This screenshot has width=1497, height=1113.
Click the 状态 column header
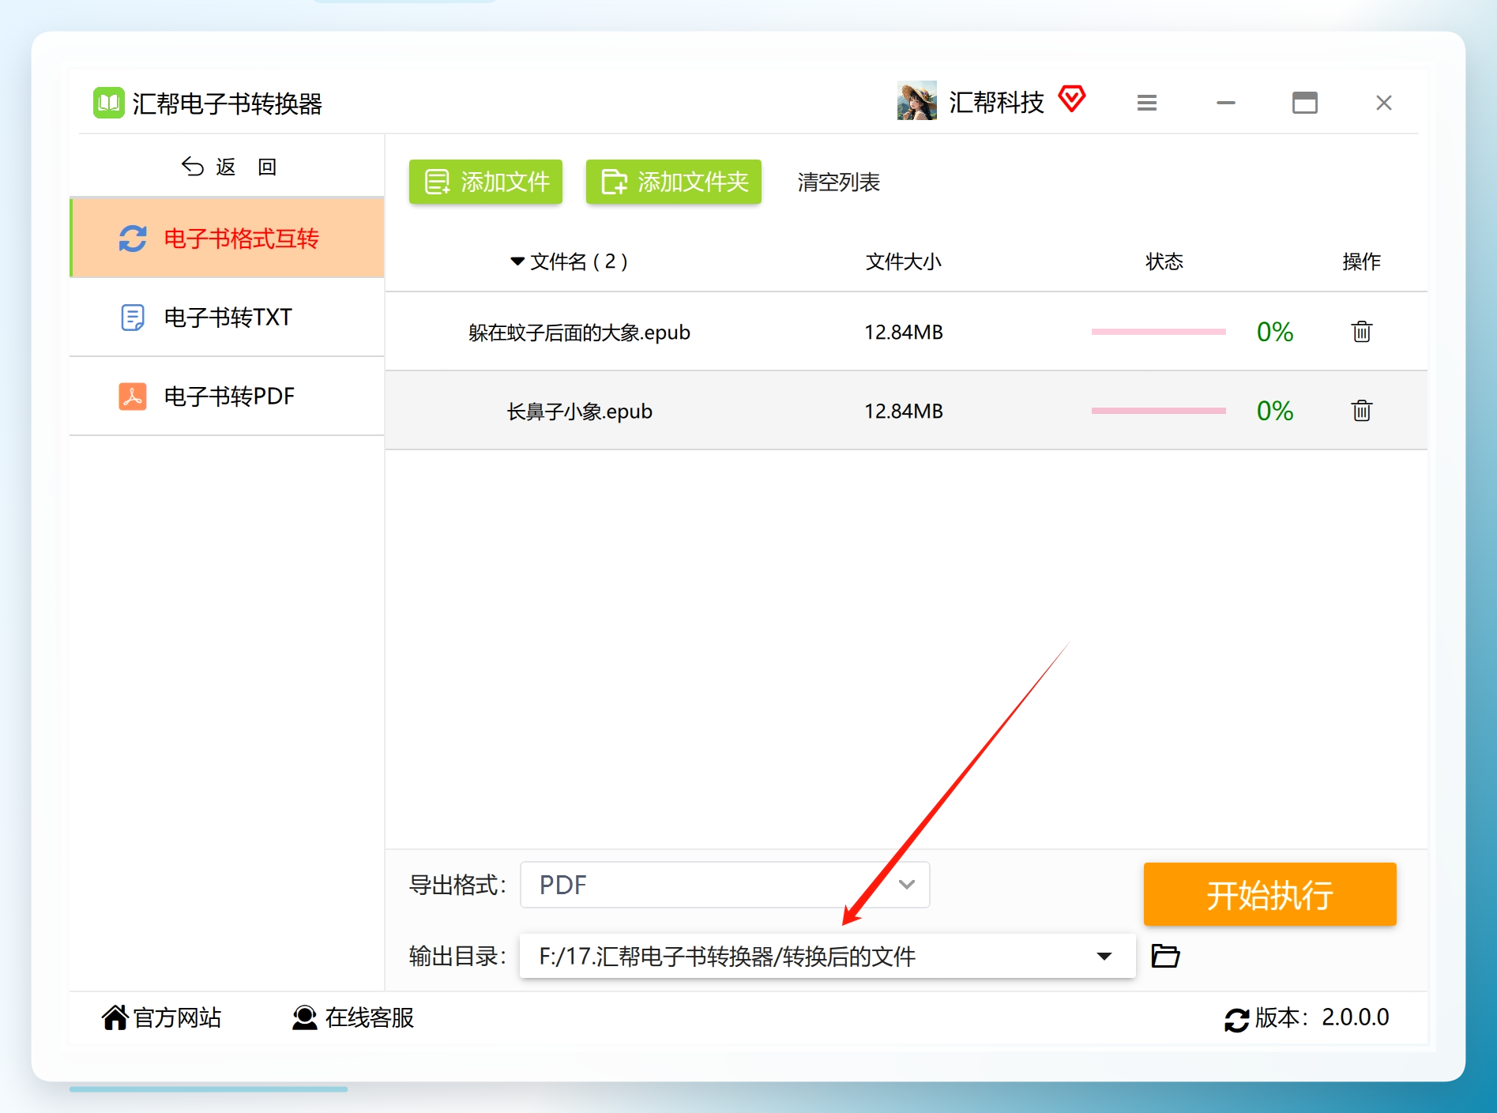tap(1164, 261)
